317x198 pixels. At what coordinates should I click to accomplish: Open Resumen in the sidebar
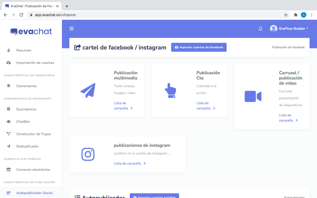click(24, 50)
